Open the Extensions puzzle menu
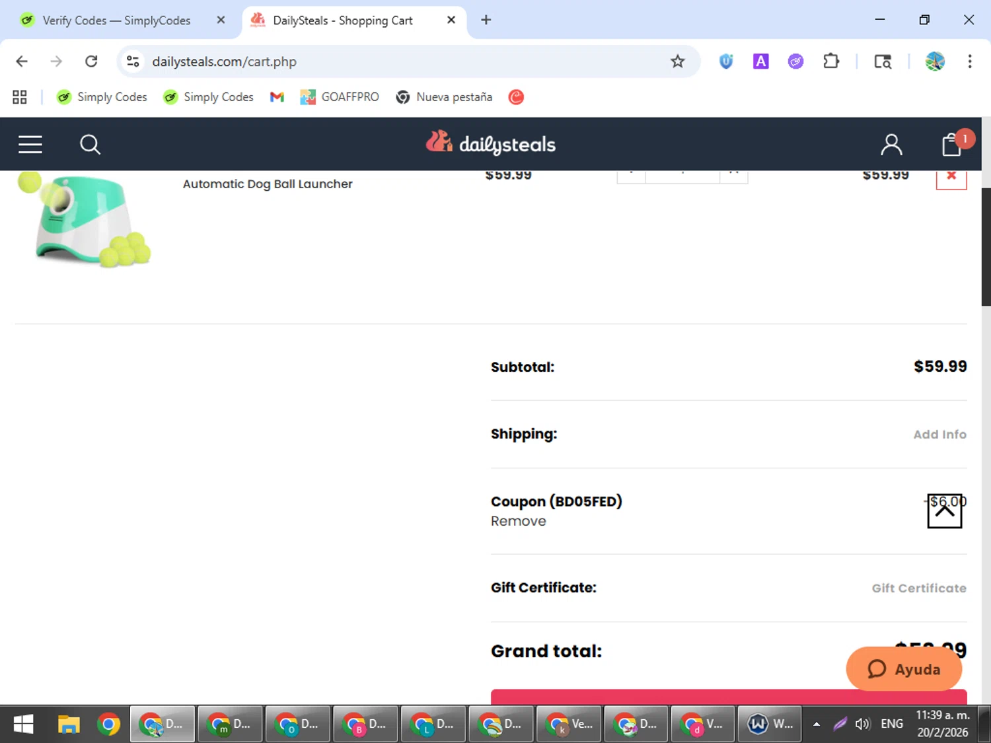 (831, 61)
